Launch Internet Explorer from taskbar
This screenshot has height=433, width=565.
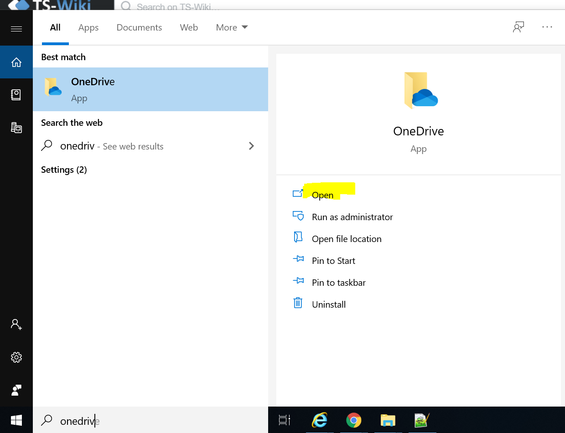point(319,420)
